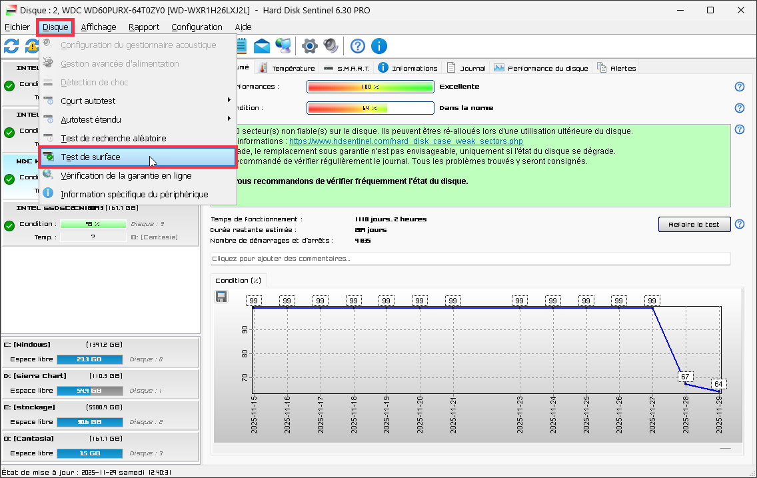Click the envelope email icon in toolbar
This screenshot has height=478, width=757.
click(262, 46)
